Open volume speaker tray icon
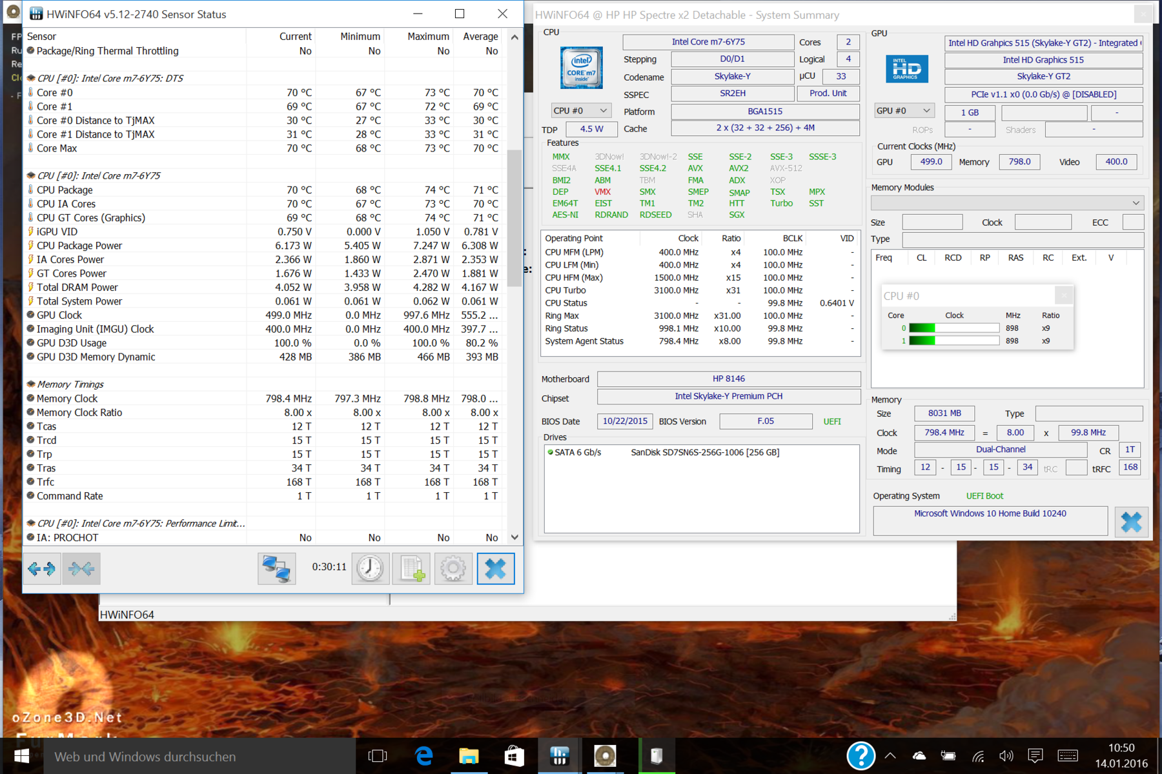 click(x=1006, y=756)
